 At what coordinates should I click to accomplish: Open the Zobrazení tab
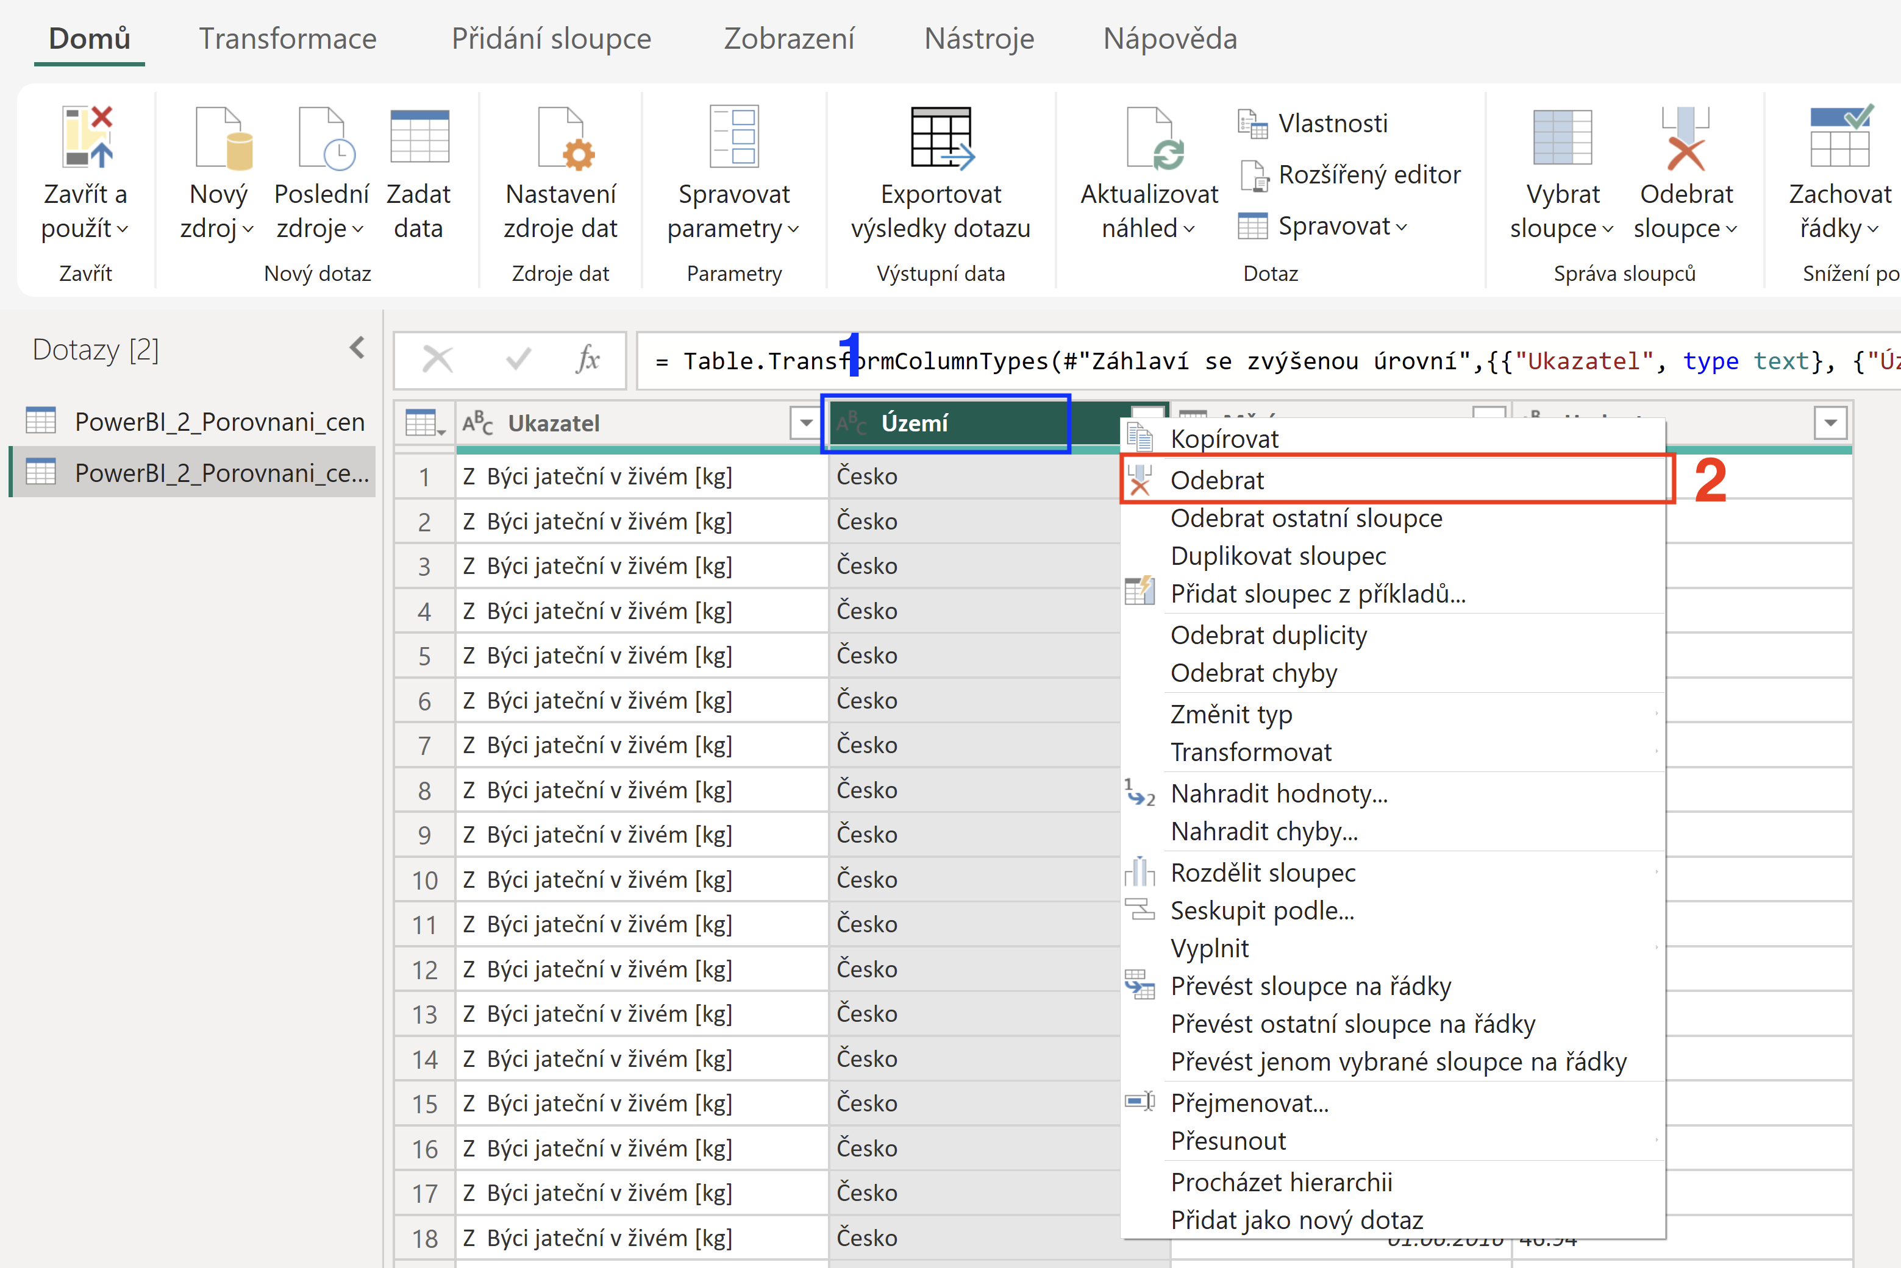pos(789,39)
